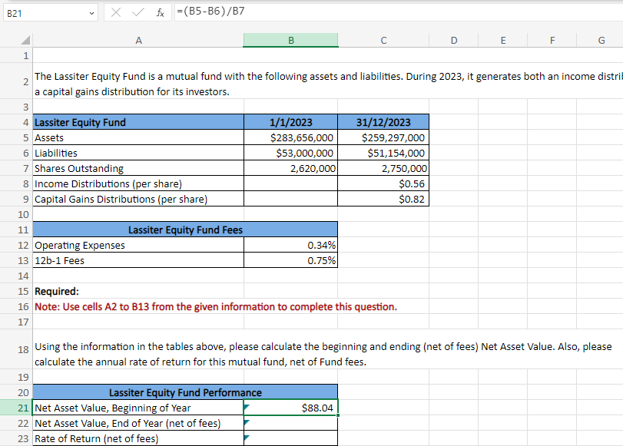Select the ending Liabilities cell $51,154,000

pos(383,153)
